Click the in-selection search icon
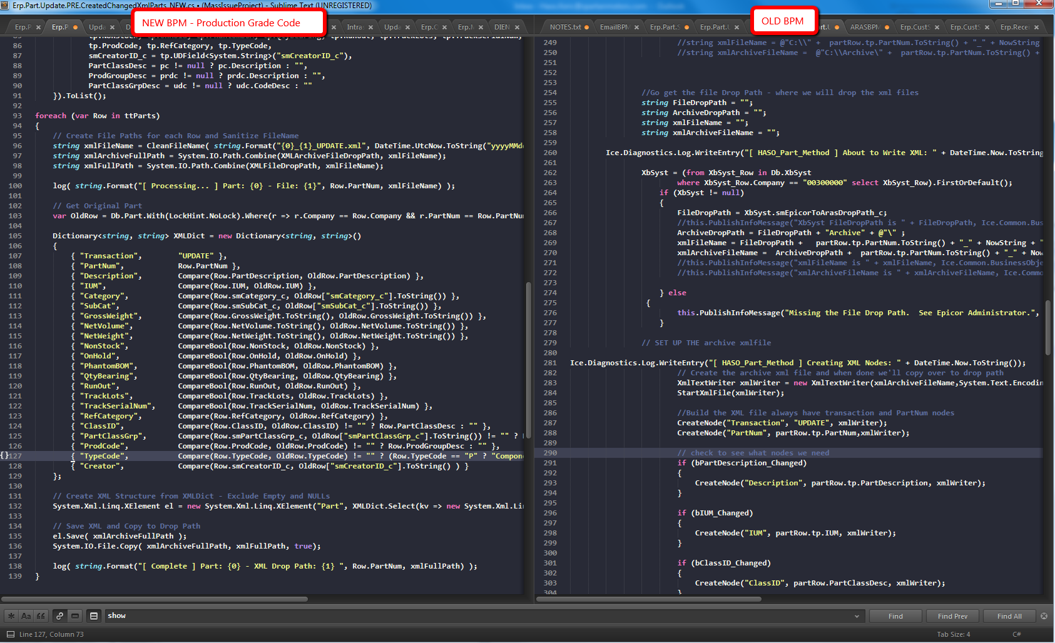The width and height of the screenshot is (1055, 643). click(x=75, y=616)
